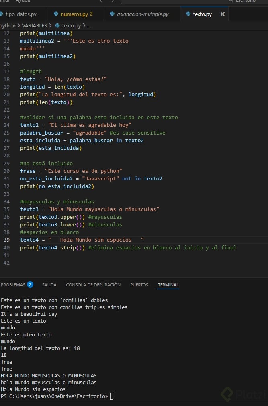Click 'texto3' assignment on line 35
This screenshot has height=406, width=268.
(x=29, y=209)
